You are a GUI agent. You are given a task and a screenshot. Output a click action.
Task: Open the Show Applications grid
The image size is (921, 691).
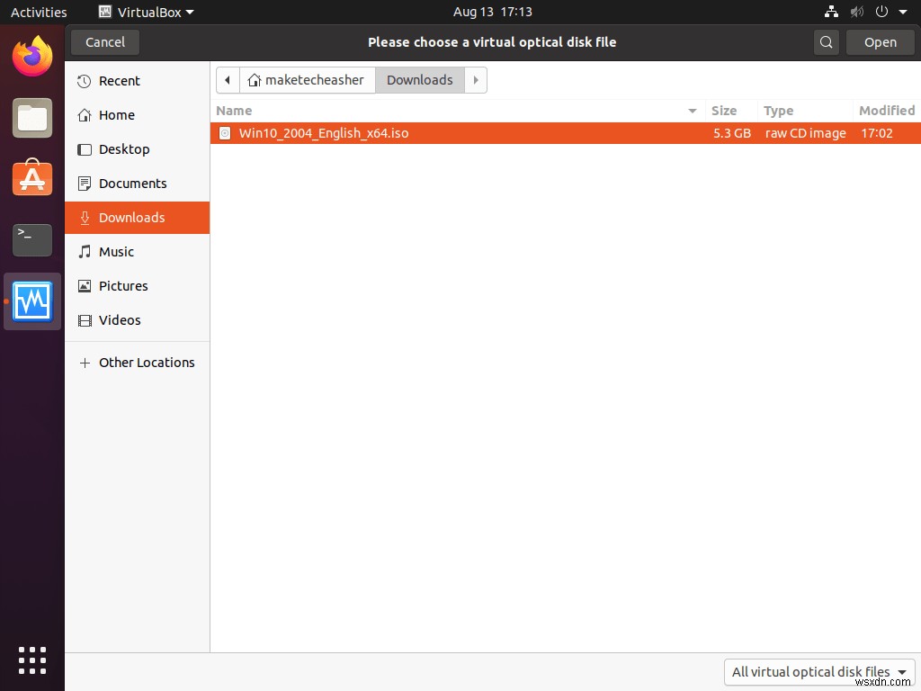click(31, 660)
